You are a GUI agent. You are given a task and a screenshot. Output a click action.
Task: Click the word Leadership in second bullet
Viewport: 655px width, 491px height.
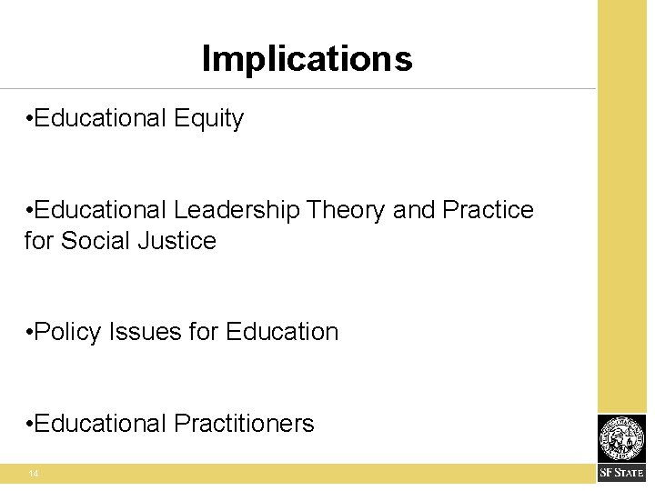[237, 210]
